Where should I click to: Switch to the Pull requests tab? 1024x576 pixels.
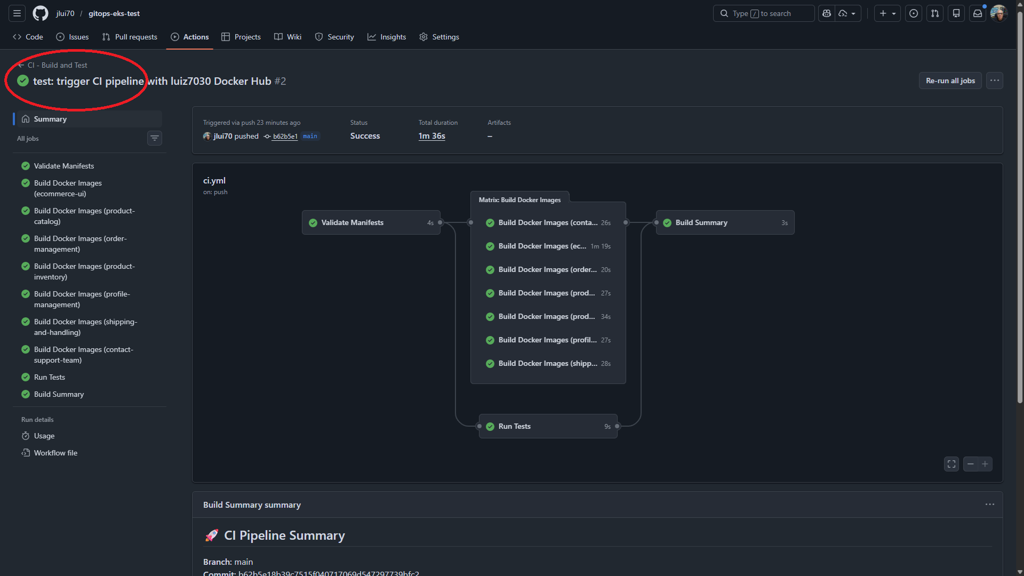[x=130, y=37]
